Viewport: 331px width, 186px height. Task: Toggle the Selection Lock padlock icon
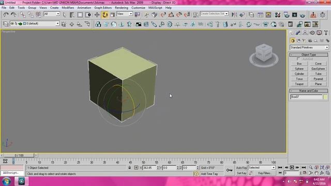point(129,167)
